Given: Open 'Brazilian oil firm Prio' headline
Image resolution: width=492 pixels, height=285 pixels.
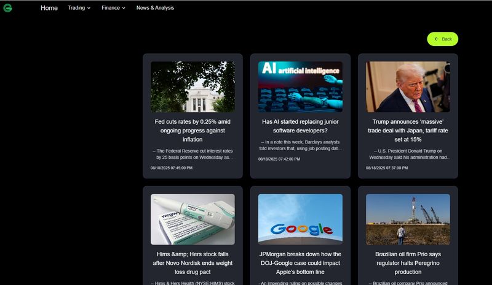Looking at the screenshot, I should coord(408,263).
